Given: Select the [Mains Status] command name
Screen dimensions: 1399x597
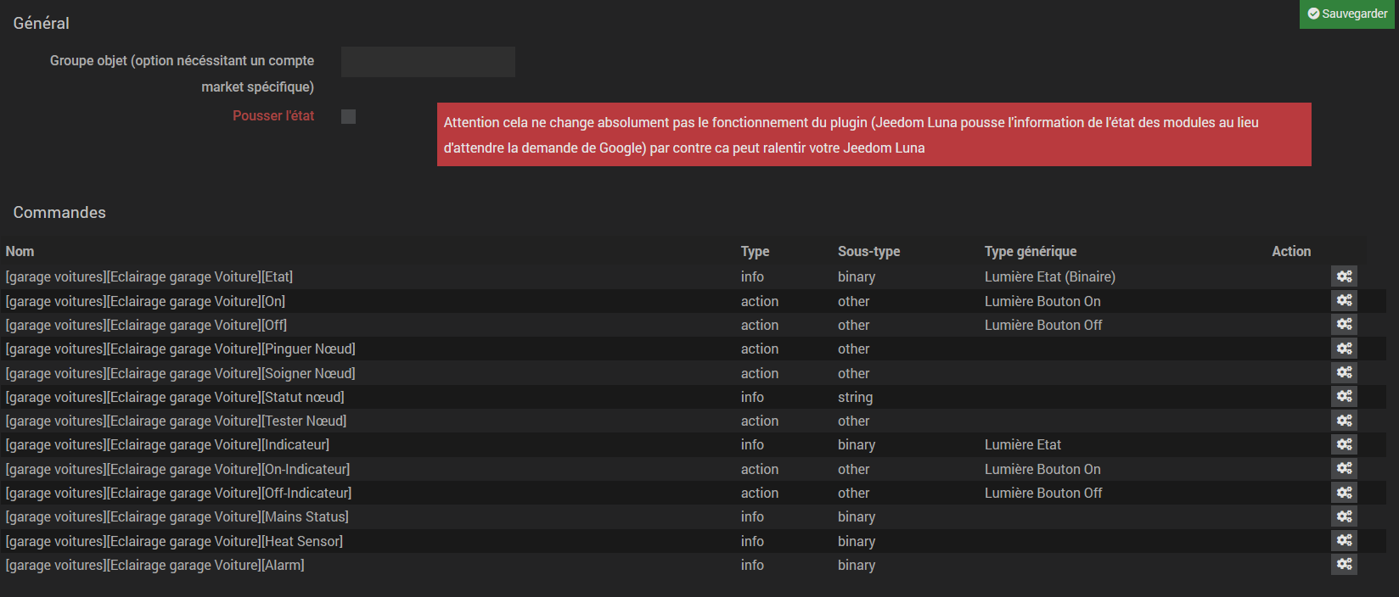Looking at the screenshot, I should click(x=177, y=516).
